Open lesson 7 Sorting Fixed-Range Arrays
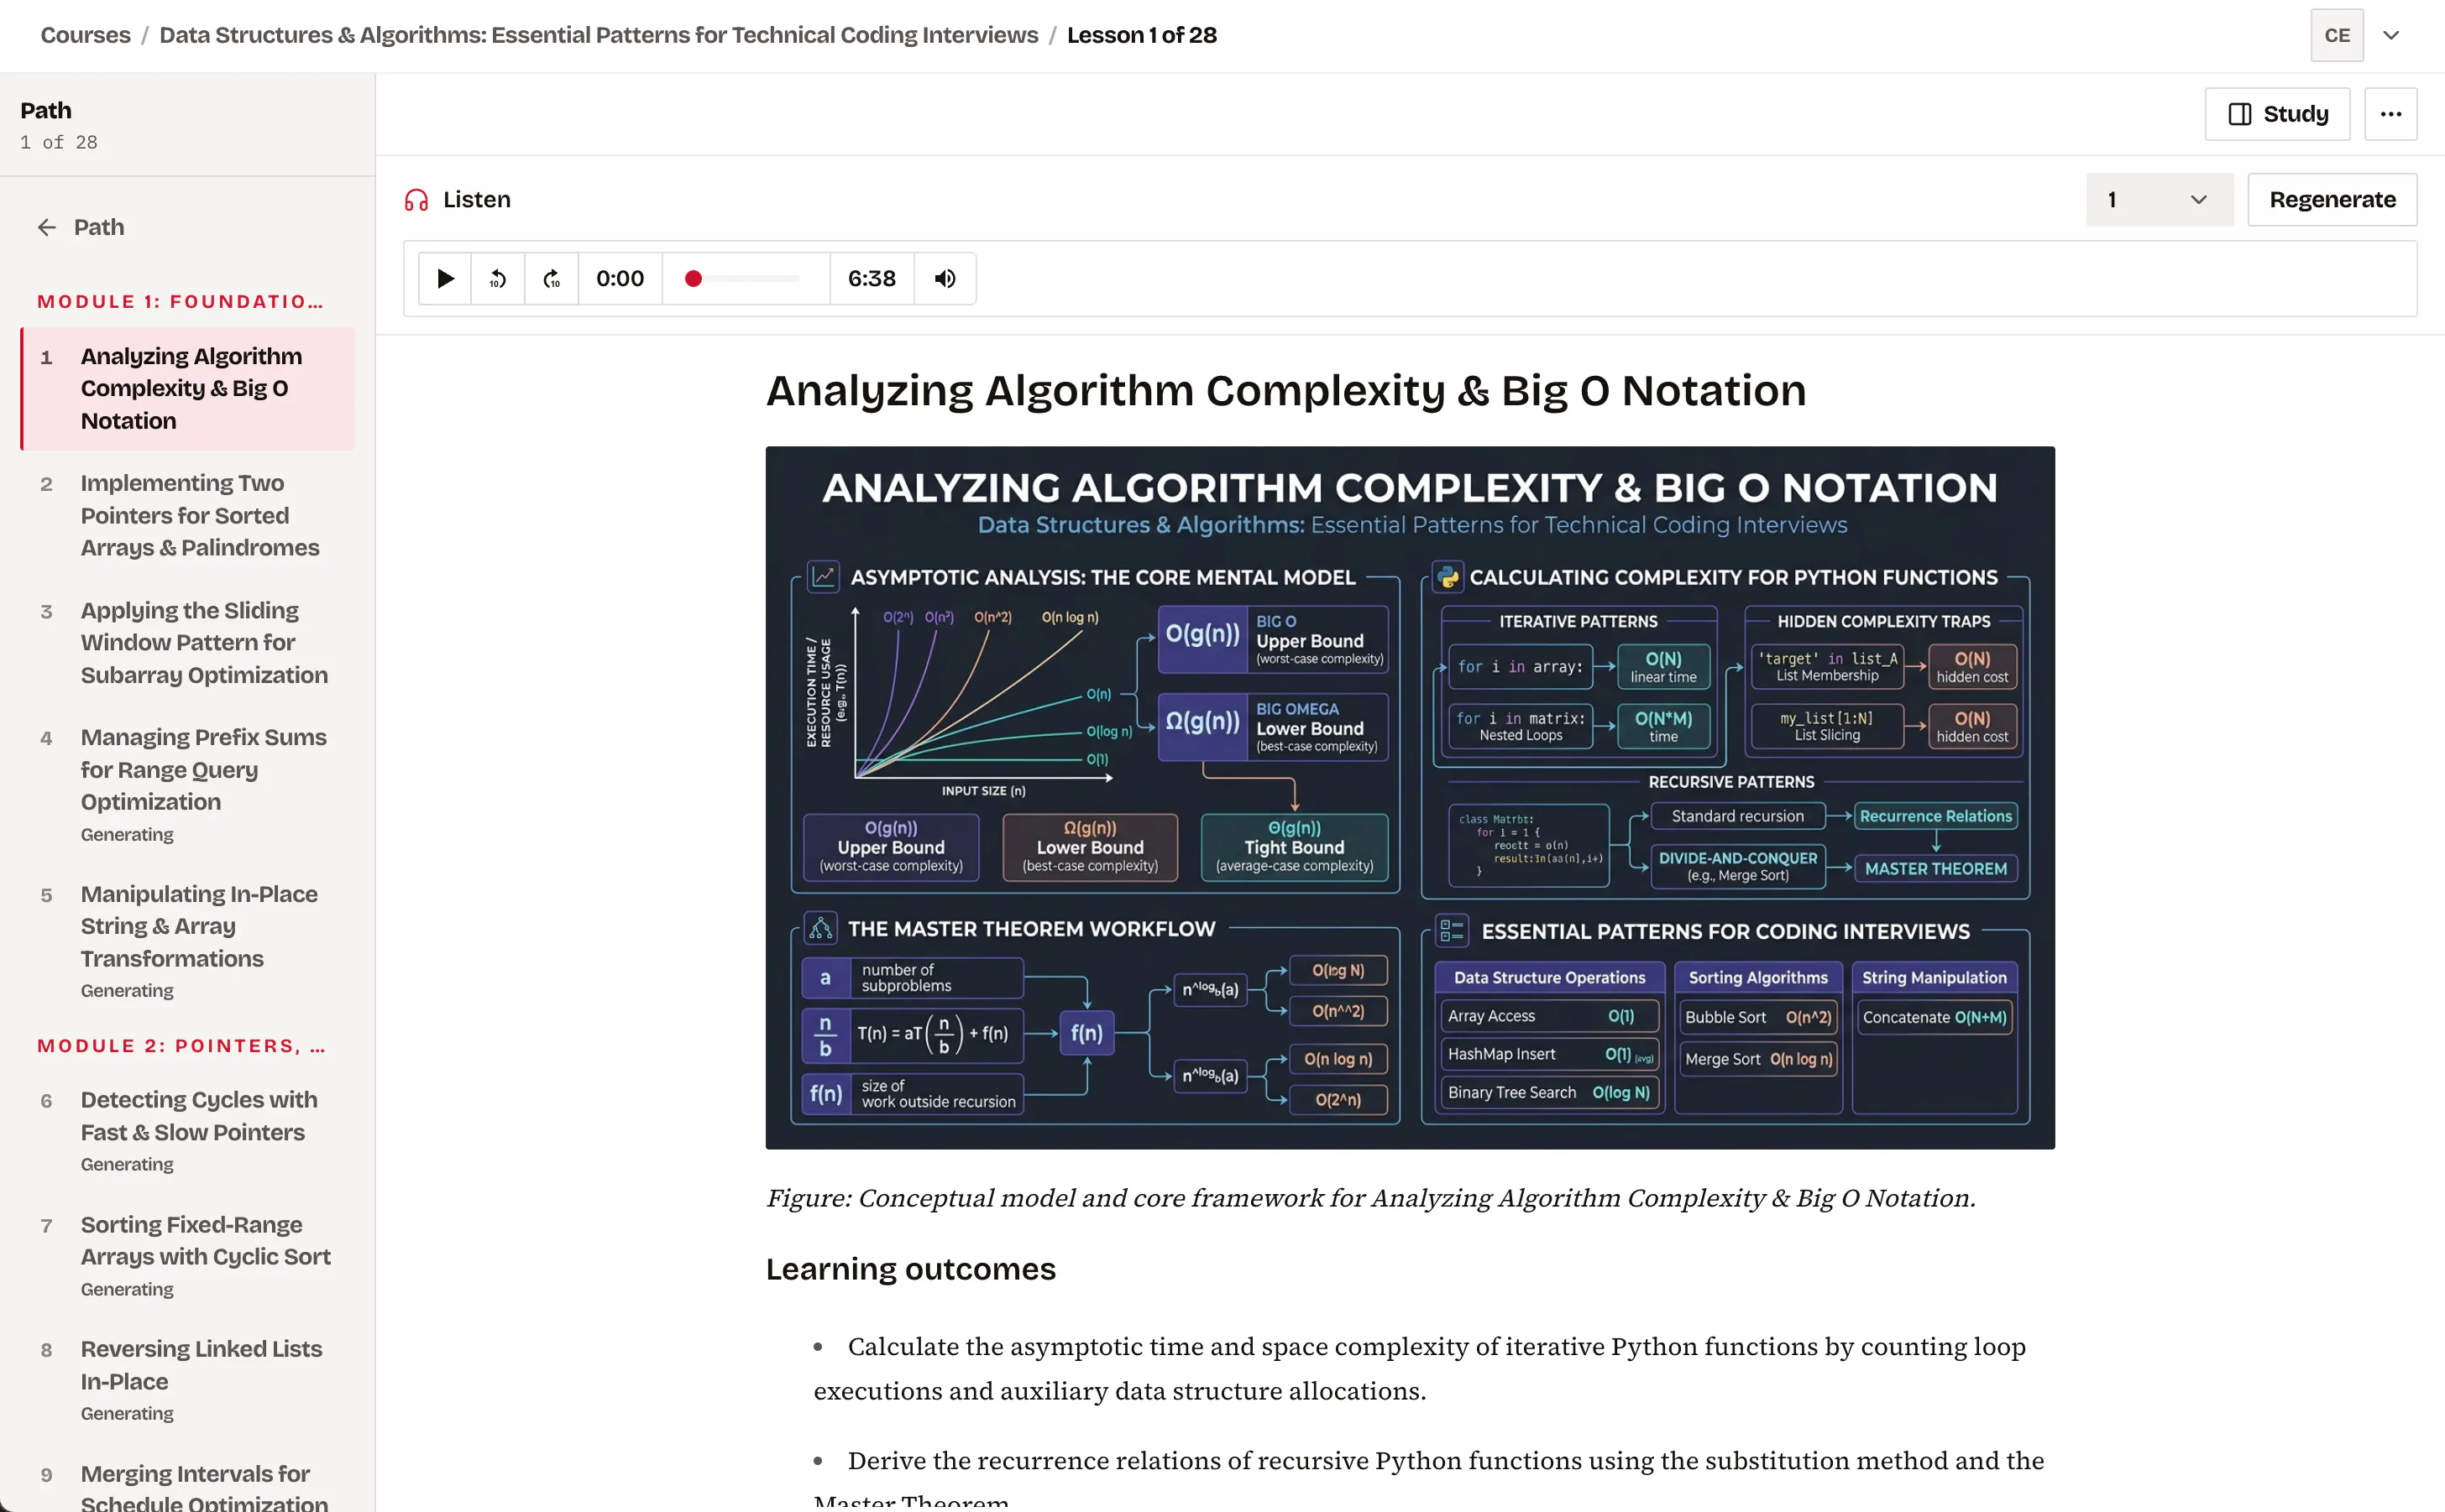Viewport: 2445px width, 1512px height. 187,1256
